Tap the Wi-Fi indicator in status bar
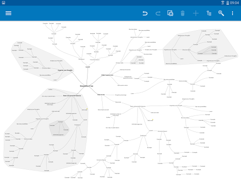This screenshot has height=181, width=241. click(223, 3)
